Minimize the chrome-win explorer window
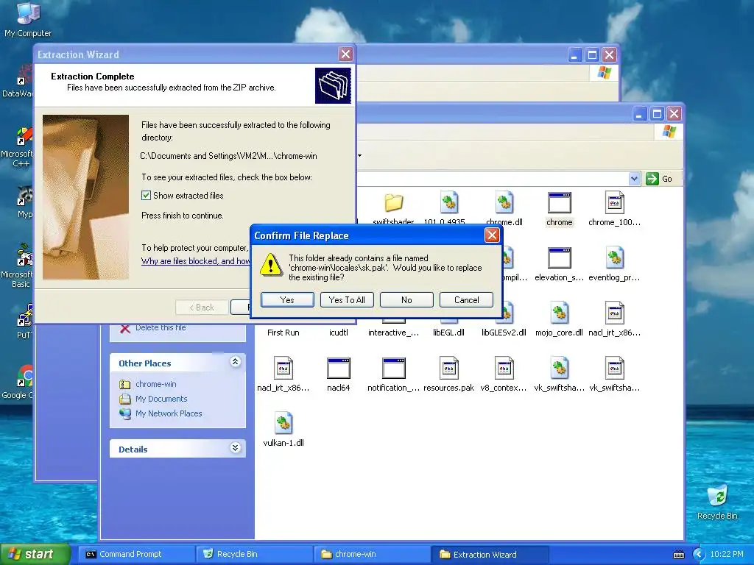Image resolution: width=754 pixels, height=565 pixels. (639, 114)
